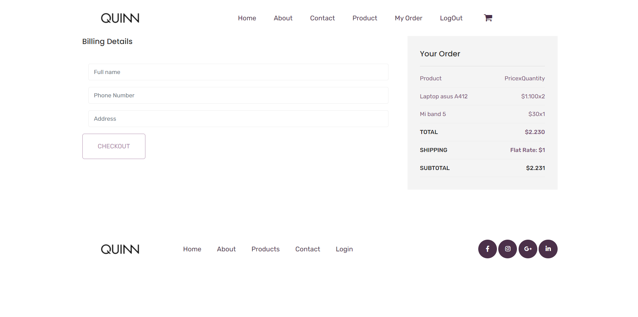
Task: Open the About page from header navigation
Action: pos(283,18)
